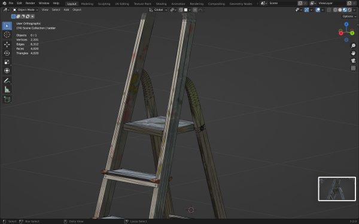Switch to the Geometry Nodes workspace tab
This screenshot has height=224, width=359.
click(241, 4)
